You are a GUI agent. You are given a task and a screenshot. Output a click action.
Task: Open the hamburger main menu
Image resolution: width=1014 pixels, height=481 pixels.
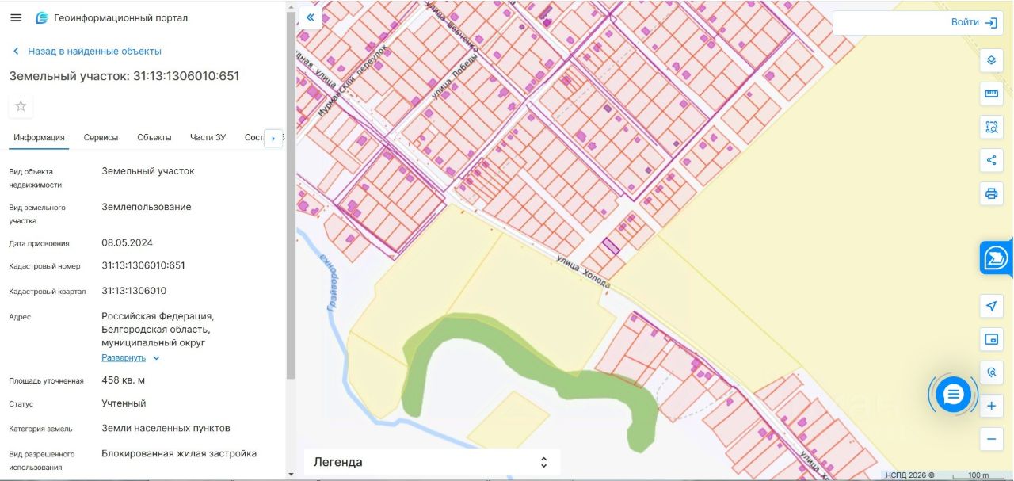(x=16, y=17)
